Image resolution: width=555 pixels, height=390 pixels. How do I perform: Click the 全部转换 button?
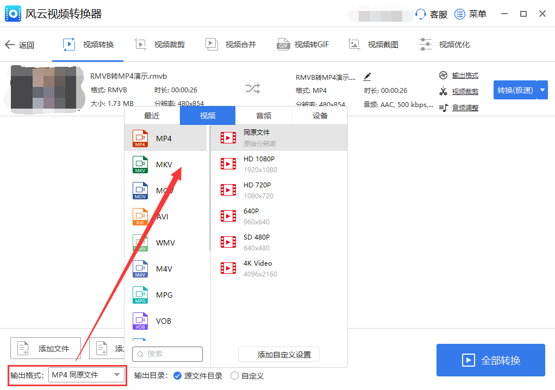[490, 360]
